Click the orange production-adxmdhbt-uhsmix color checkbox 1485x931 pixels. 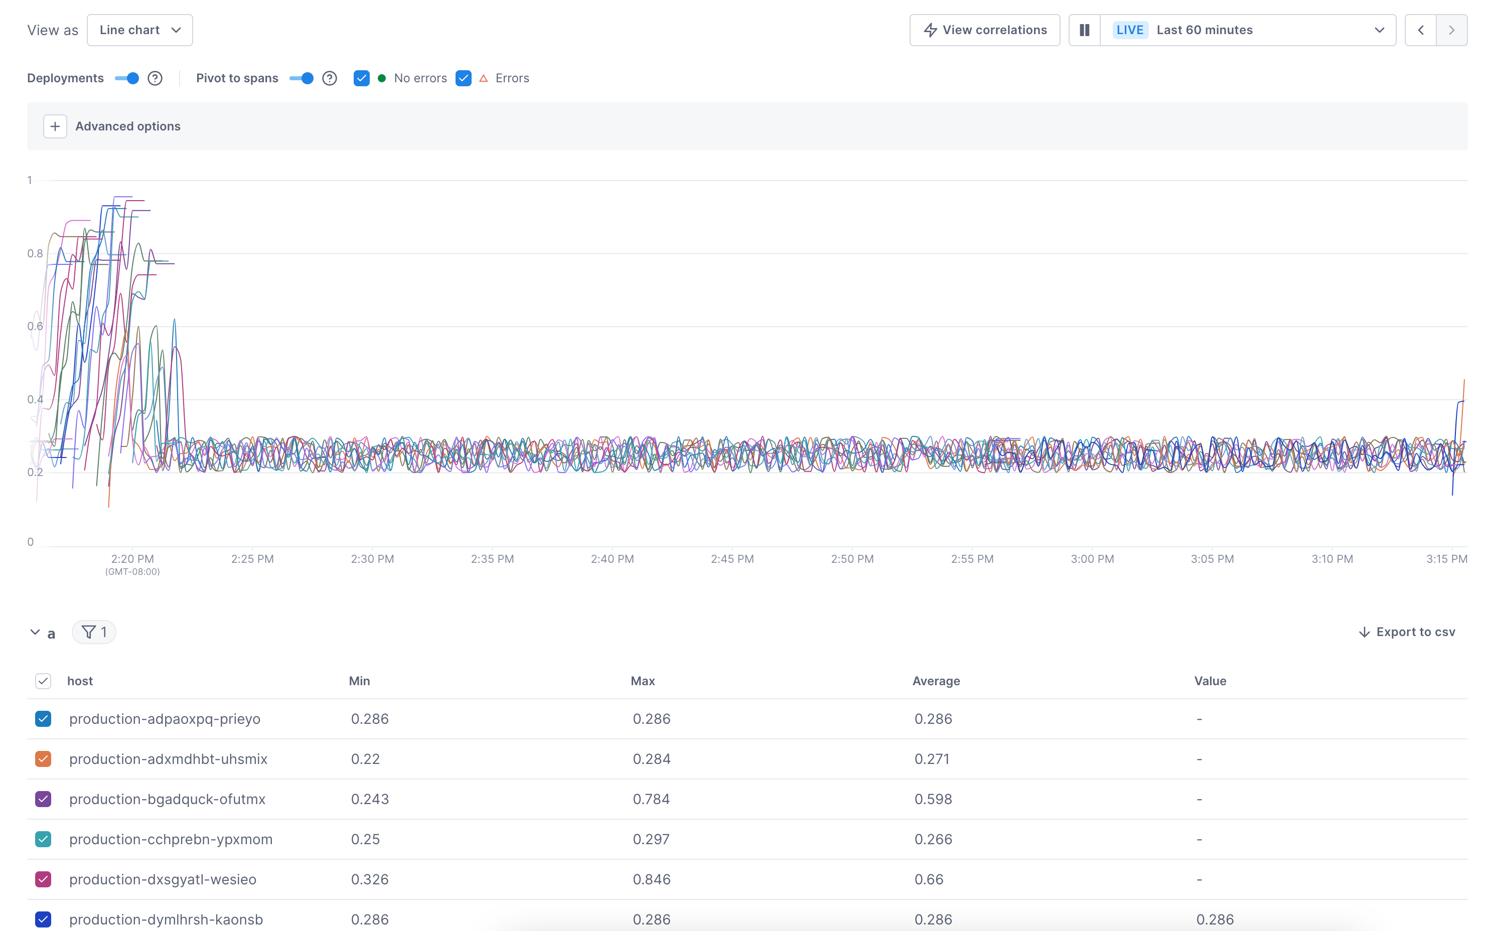click(43, 758)
